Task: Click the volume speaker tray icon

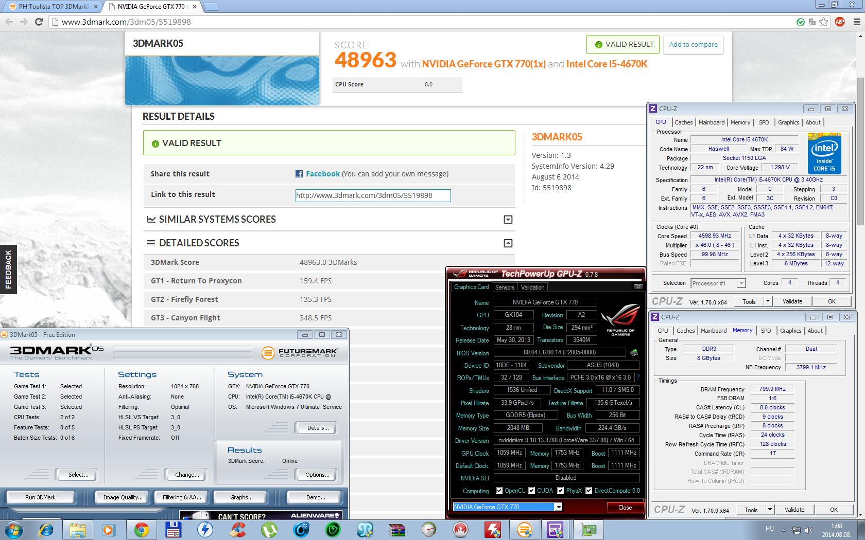Action: [808, 530]
